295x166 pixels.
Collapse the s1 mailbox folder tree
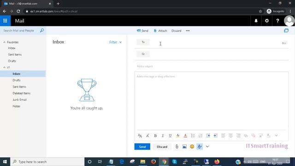coord(4,67)
